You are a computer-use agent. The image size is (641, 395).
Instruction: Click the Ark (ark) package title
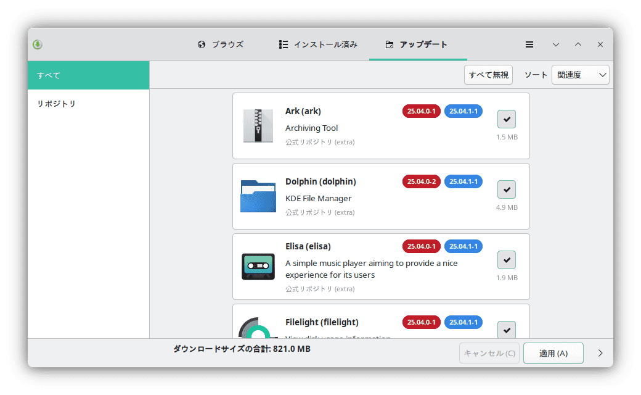[x=303, y=111]
